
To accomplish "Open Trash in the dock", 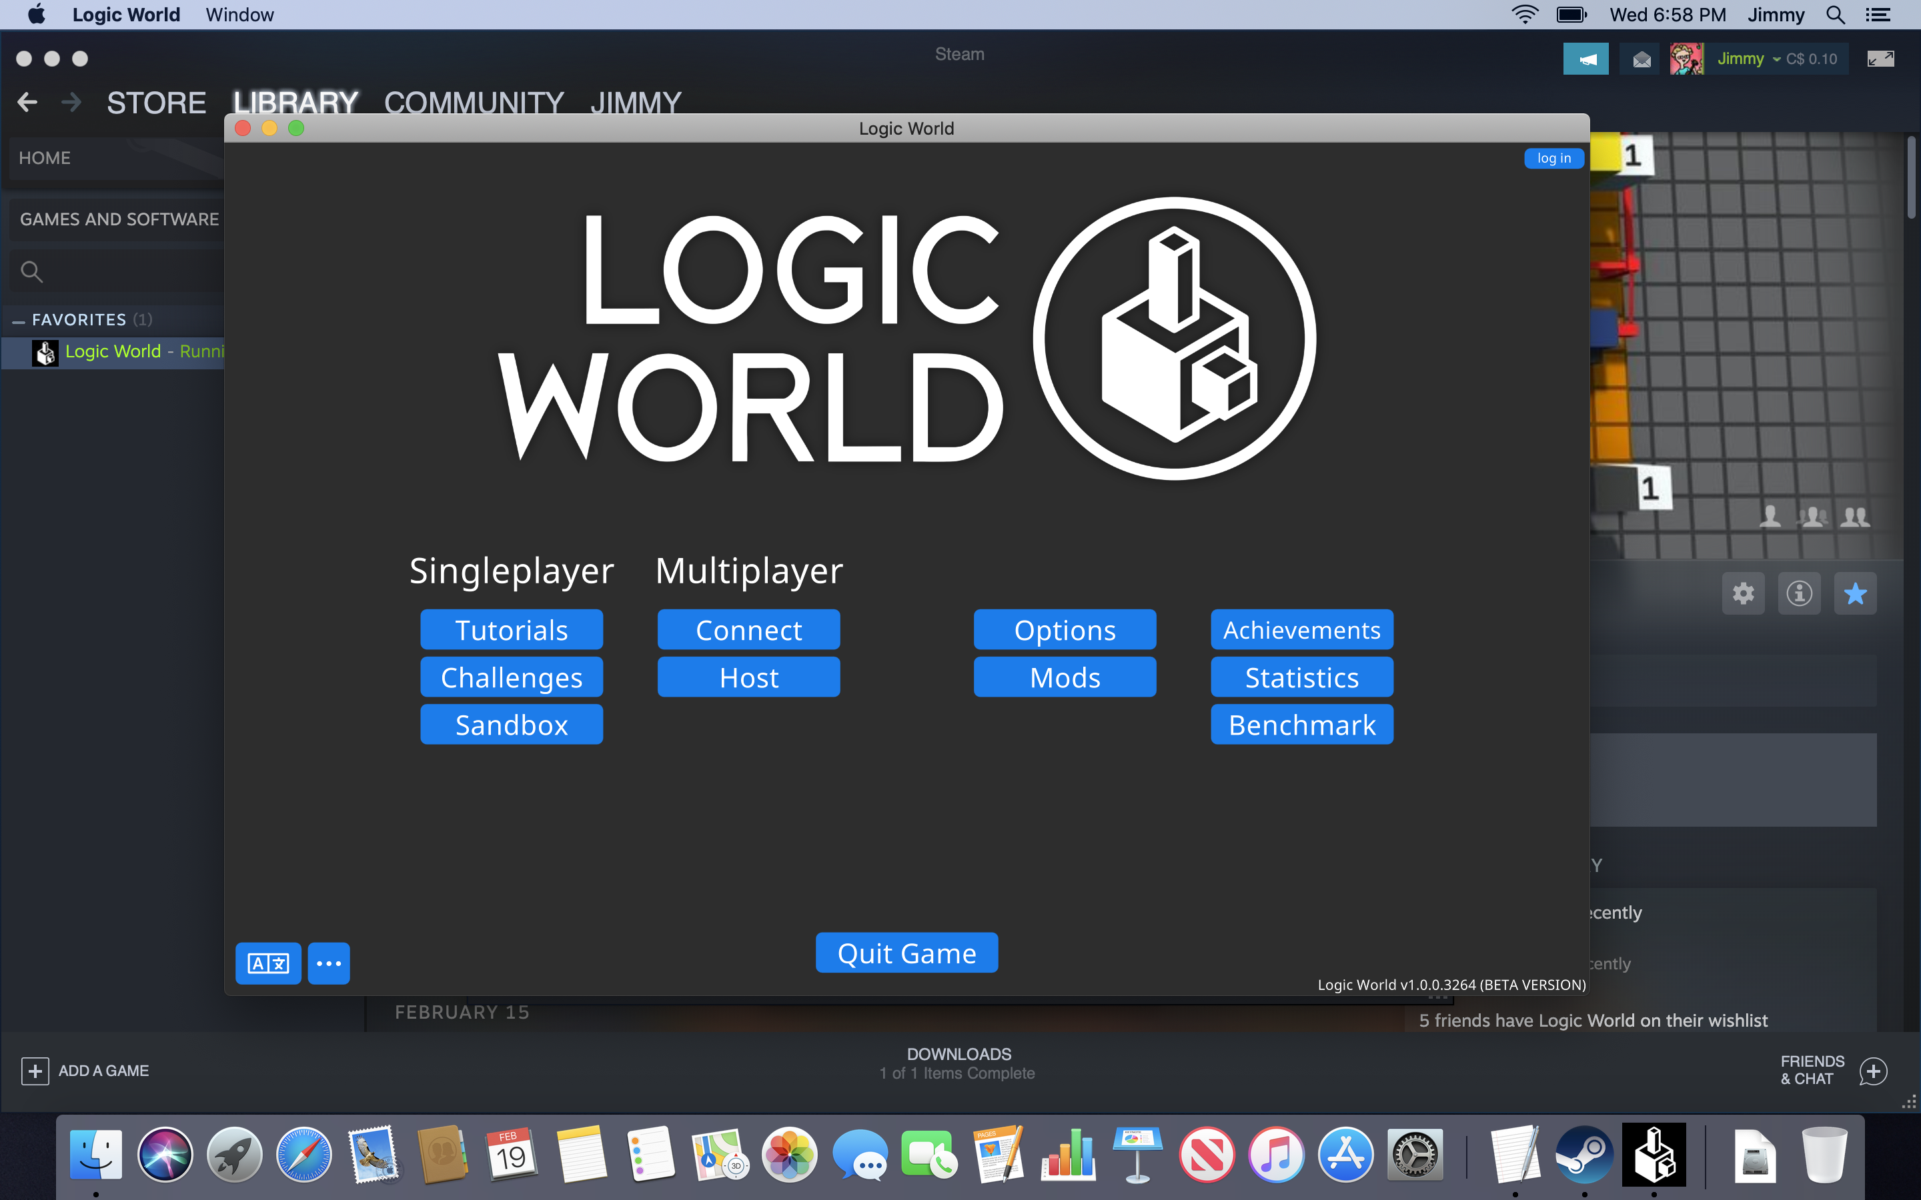I will tap(1824, 1154).
